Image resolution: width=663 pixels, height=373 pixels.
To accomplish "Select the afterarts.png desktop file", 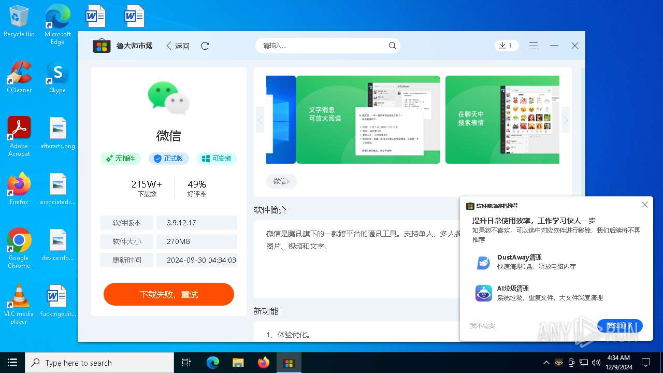I will point(57,133).
